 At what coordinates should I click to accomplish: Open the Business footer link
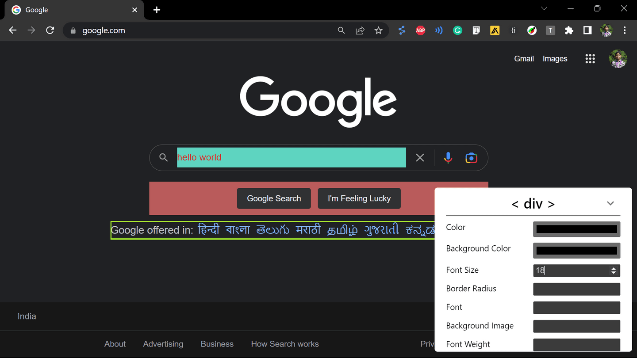(x=217, y=344)
